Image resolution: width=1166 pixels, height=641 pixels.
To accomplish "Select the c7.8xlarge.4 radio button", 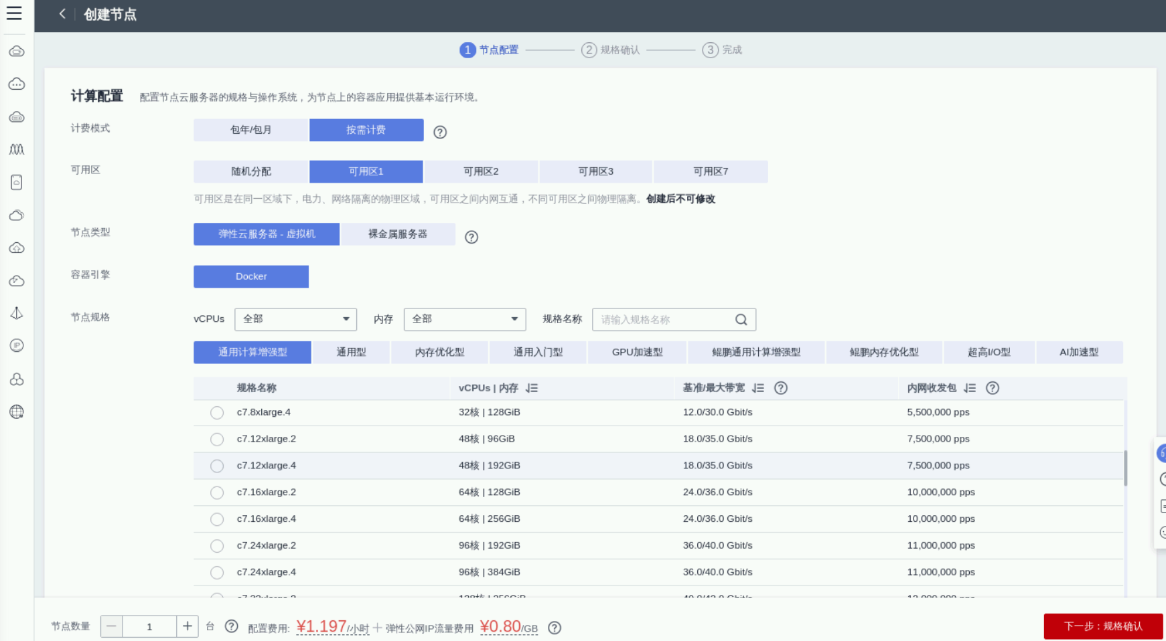I will coord(217,413).
